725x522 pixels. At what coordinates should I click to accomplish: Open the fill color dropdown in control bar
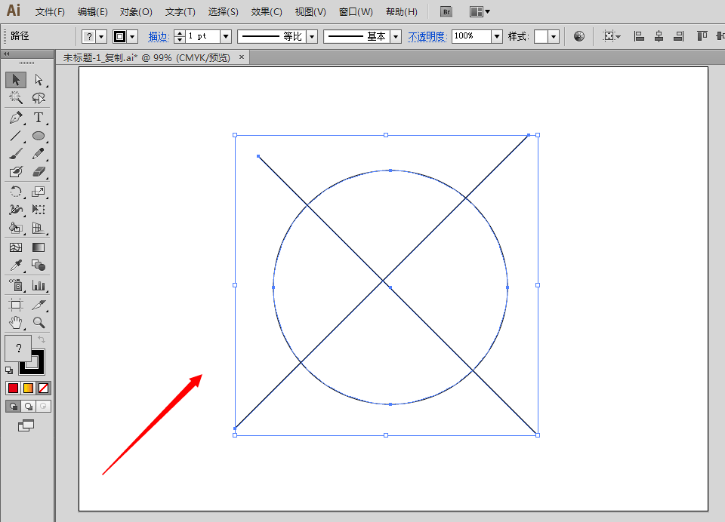point(101,36)
